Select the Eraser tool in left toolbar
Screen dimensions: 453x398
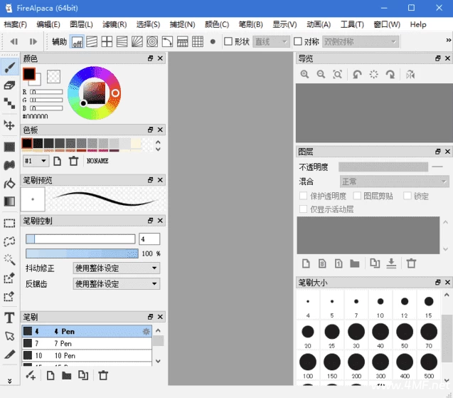click(x=9, y=85)
